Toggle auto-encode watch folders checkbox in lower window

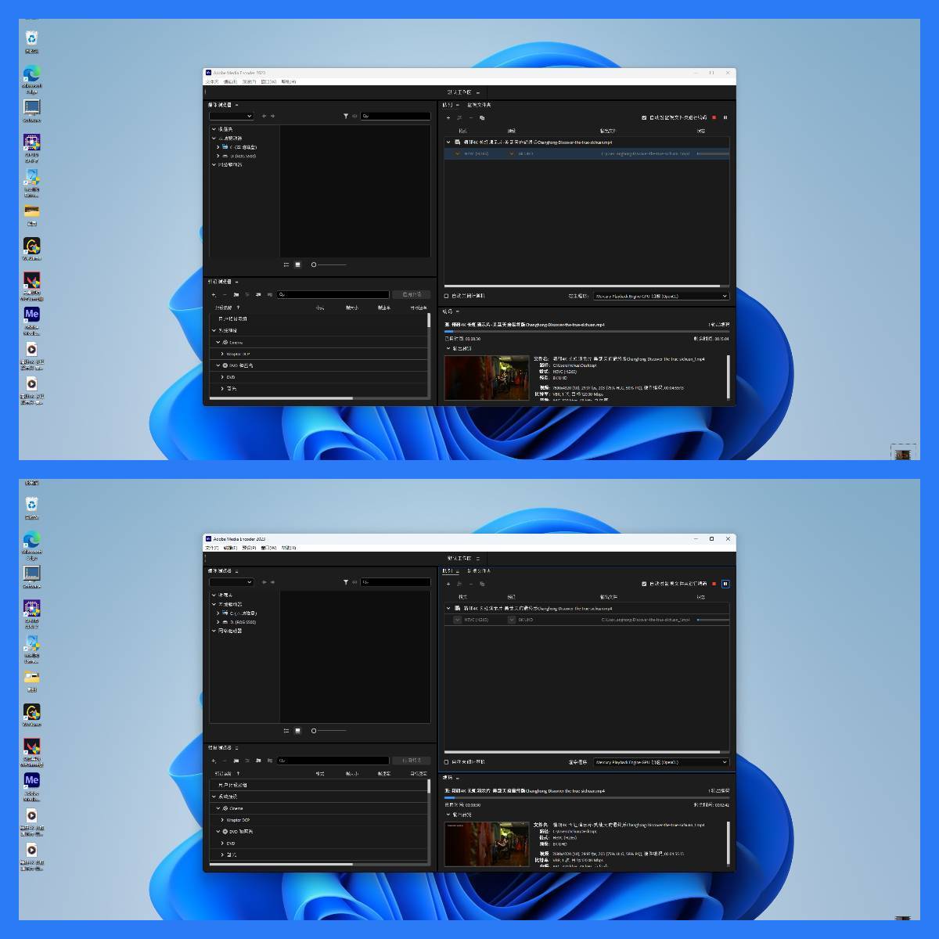click(644, 584)
